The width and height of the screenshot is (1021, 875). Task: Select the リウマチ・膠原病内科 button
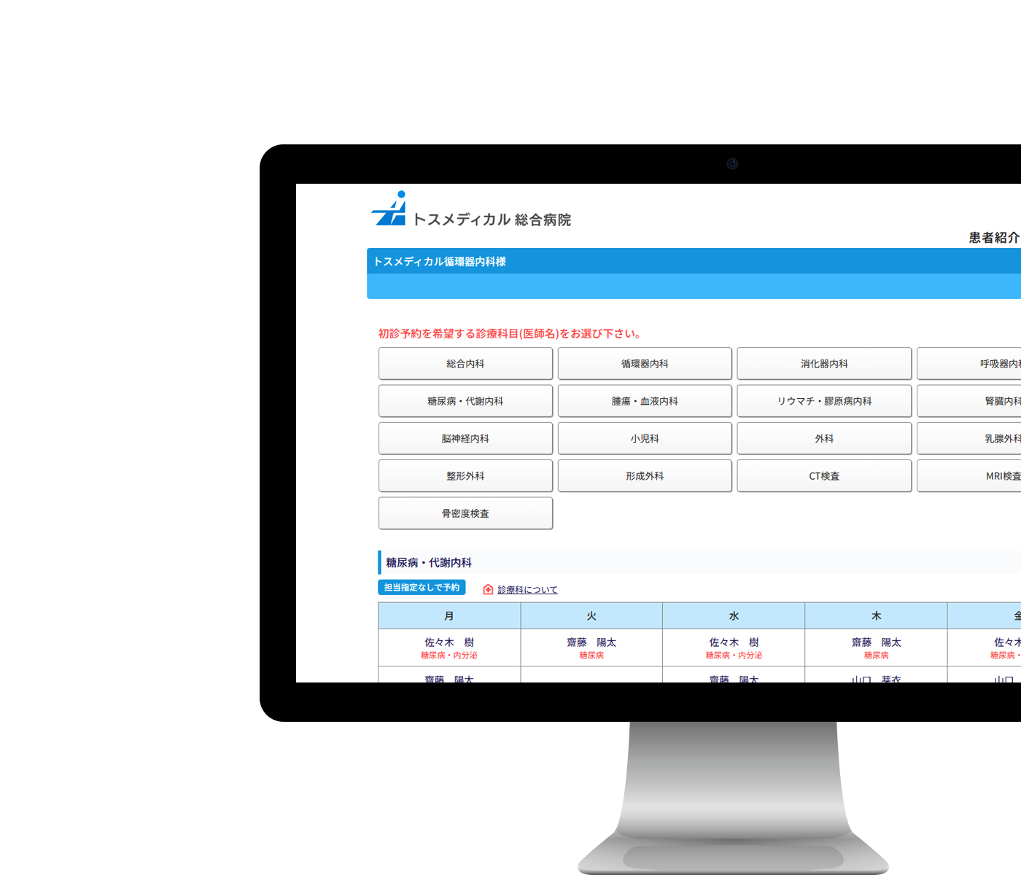(824, 401)
